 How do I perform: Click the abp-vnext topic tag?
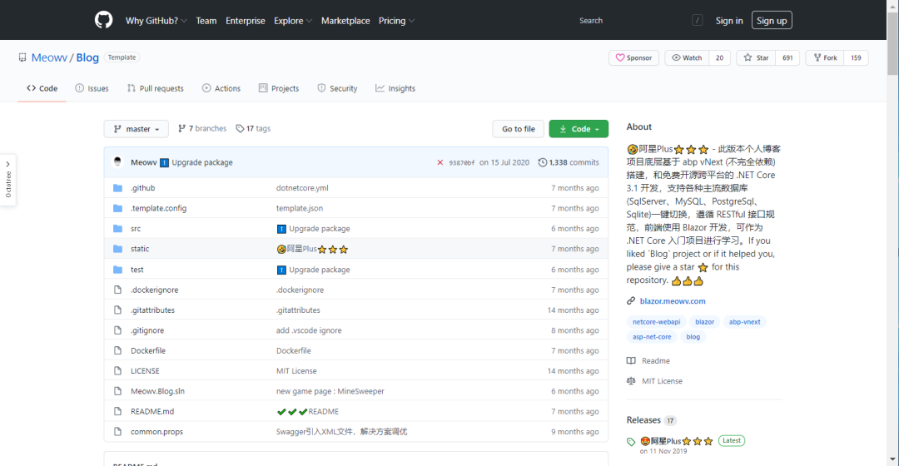click(x=745, y=321)
